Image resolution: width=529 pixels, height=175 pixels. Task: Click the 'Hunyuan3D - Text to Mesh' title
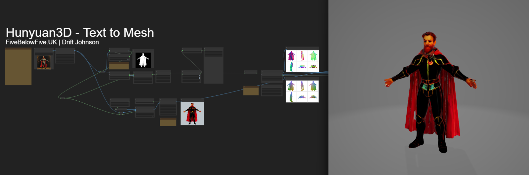(80, 33)
